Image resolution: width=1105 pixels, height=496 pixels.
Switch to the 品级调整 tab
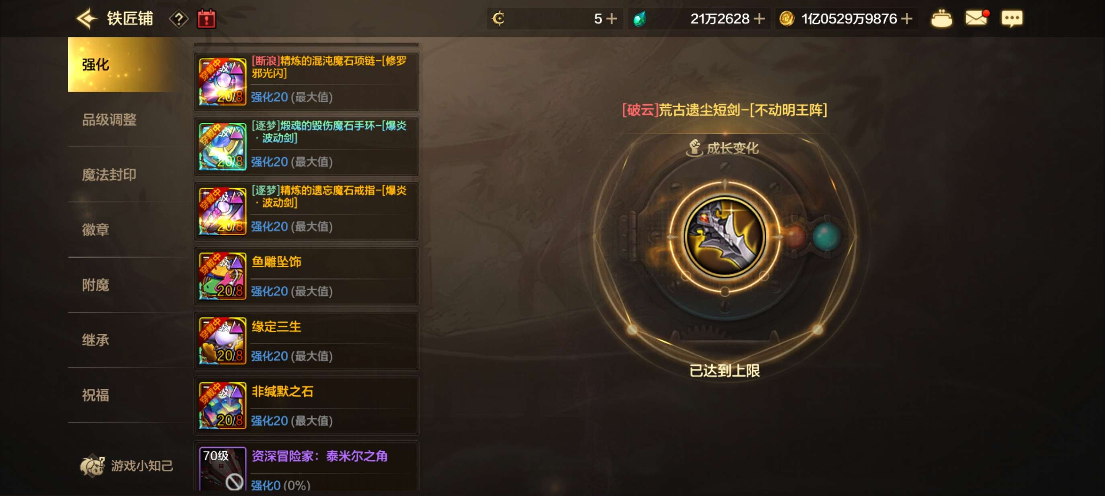109,120
